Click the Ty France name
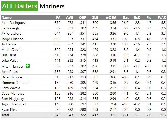The width and height of the screenshot is (168, 119). 8,44
